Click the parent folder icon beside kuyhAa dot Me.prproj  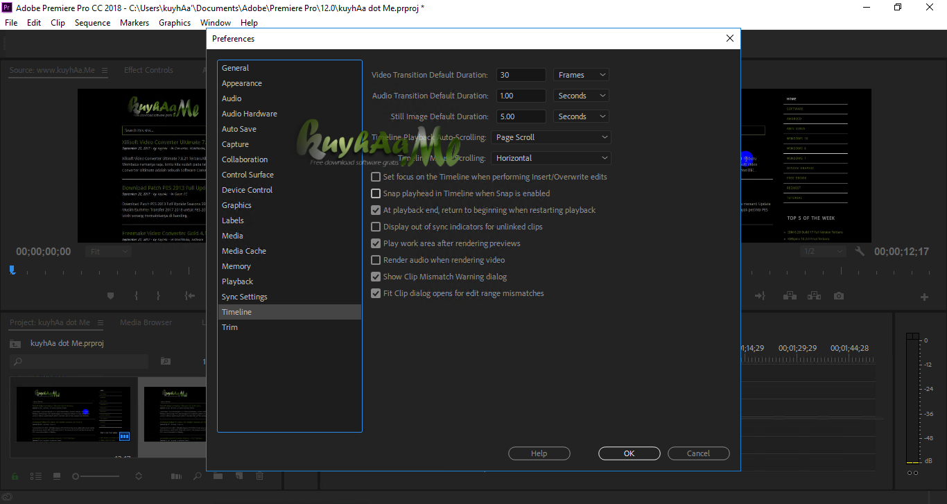tap(15, 344)
